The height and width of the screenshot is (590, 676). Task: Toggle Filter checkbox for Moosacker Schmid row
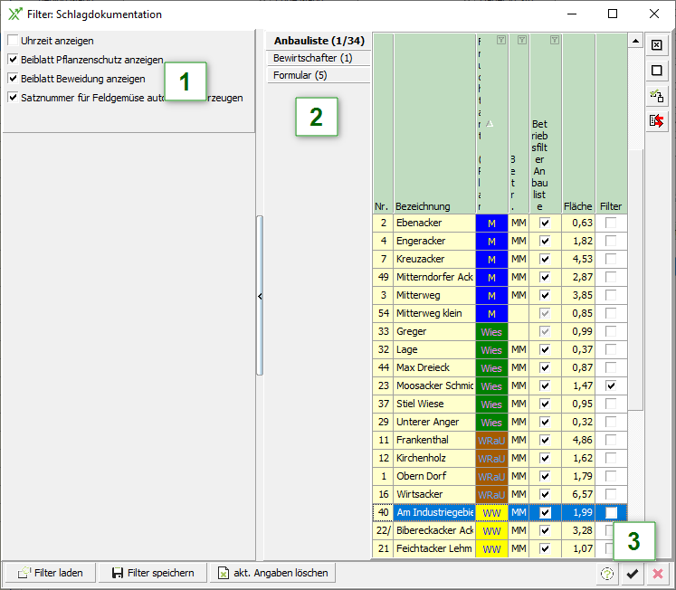click(612, 385)
